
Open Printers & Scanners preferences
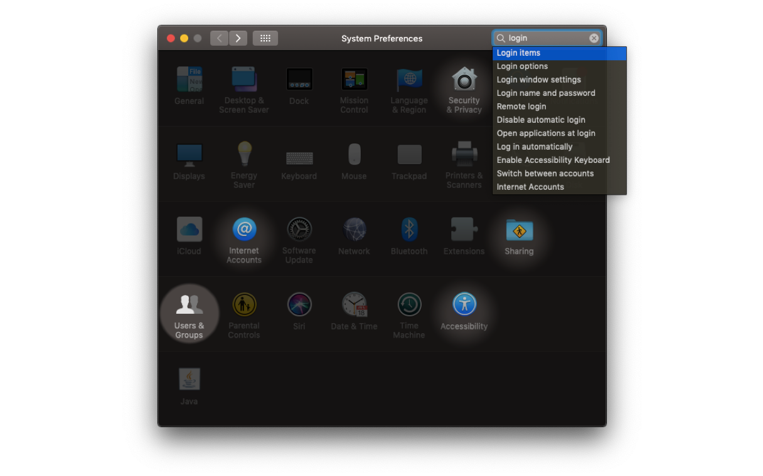pyautogui.click(x=464, y=165)
